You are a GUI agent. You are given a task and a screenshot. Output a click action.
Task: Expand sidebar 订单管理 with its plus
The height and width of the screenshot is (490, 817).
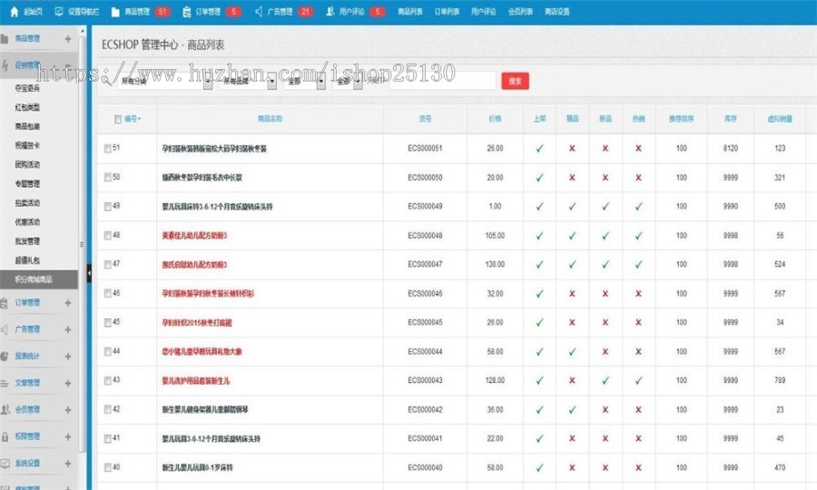pos(68,302)
